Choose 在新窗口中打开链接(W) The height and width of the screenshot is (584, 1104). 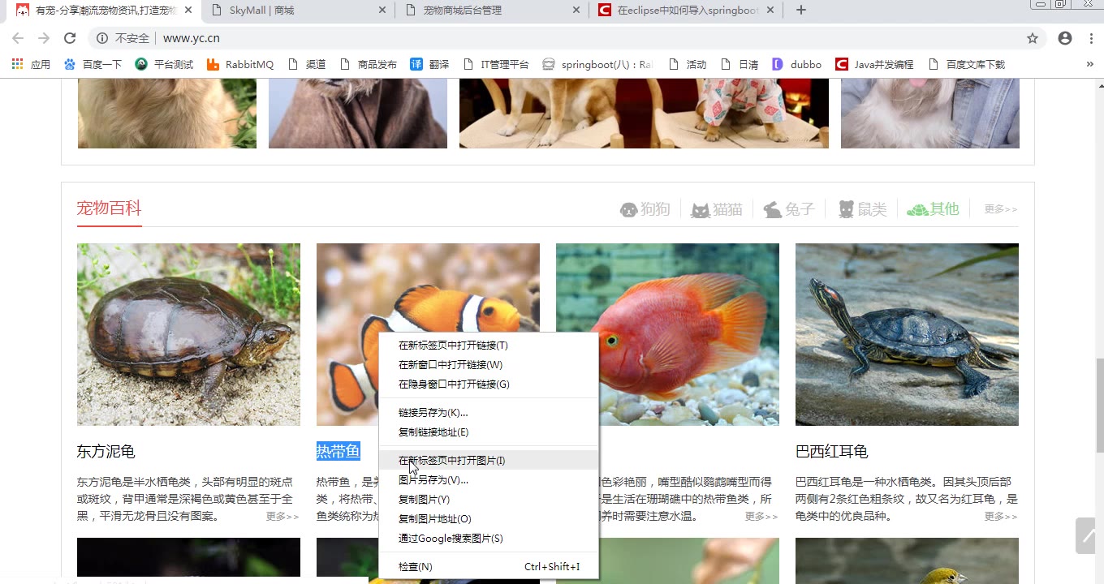(x=489, y=365)
